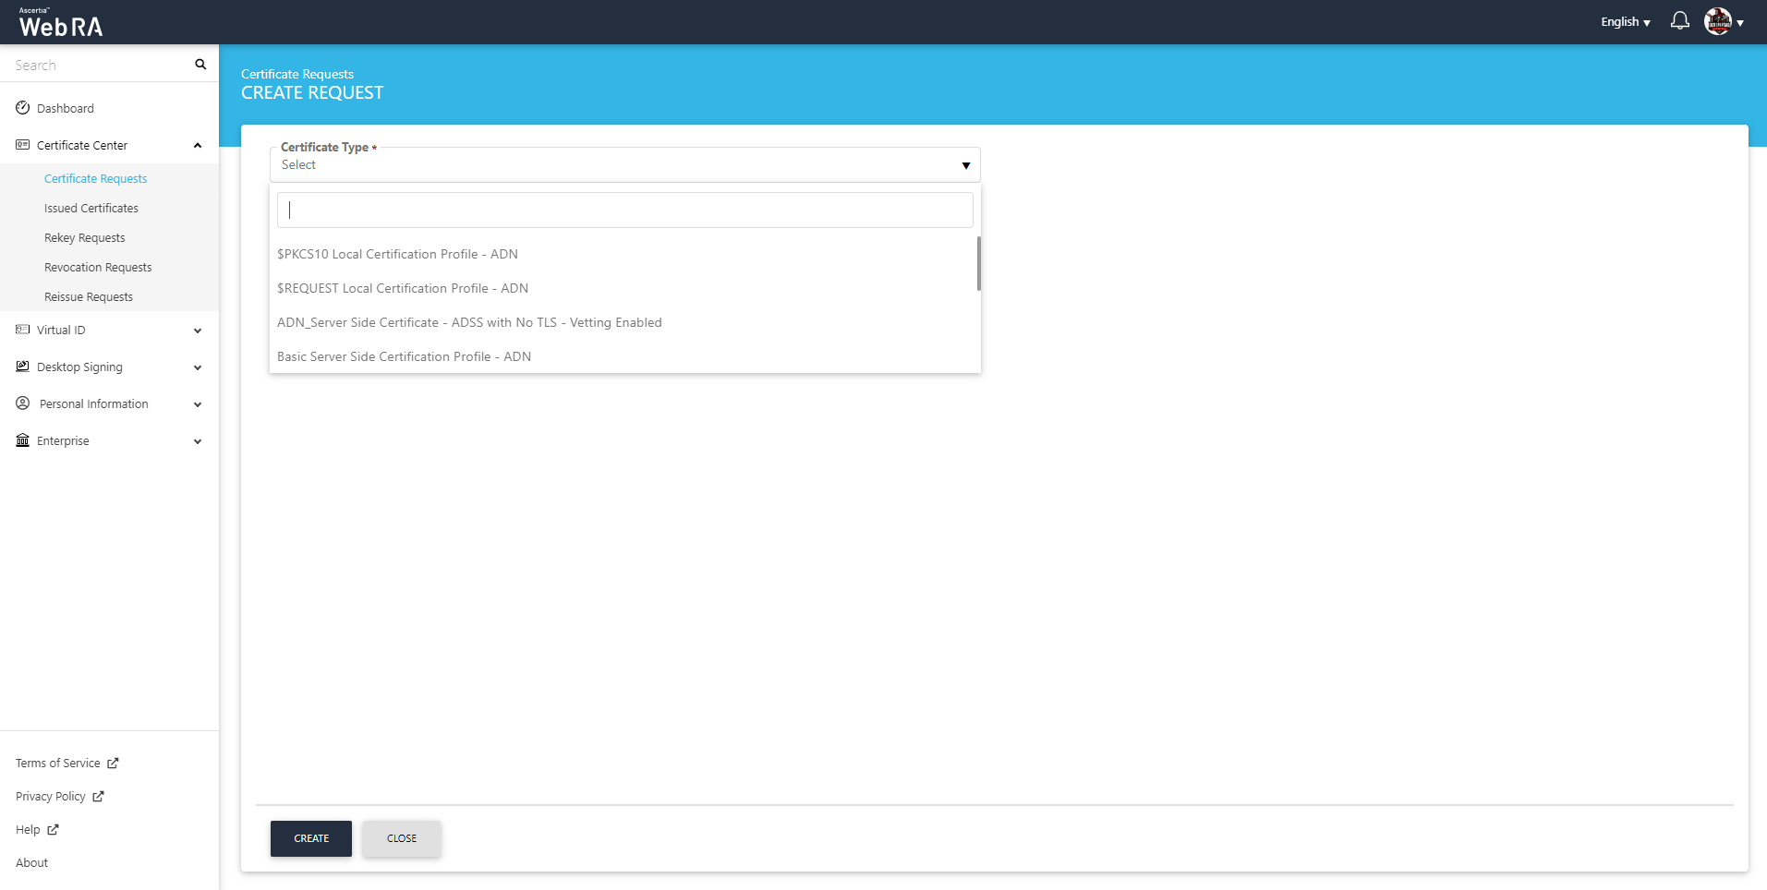Screen dimensions: 1767x890
Task: Select $REQUEST Local Certification Profile - ADN option
Action: point(623,288)
